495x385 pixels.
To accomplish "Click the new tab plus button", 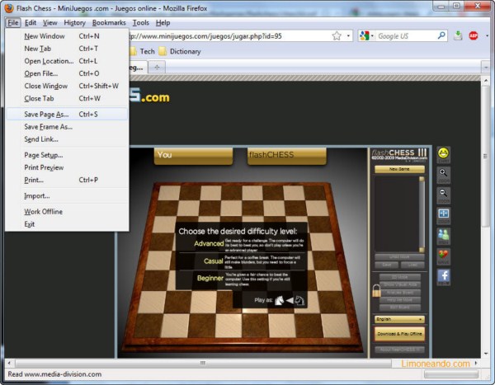I will click(x=157, y=68).
